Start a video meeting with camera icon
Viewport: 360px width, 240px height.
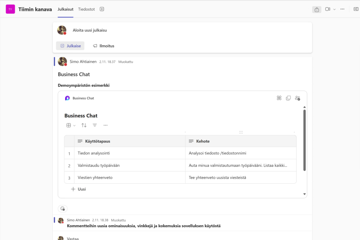(x=328, y=9)
